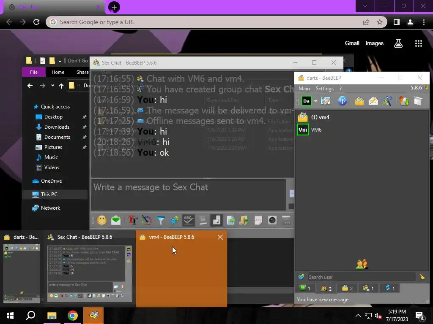Viewport: 433px width, 324px height.
Task: Select Network in Explorer sidebar
Action: click(50, 208)
